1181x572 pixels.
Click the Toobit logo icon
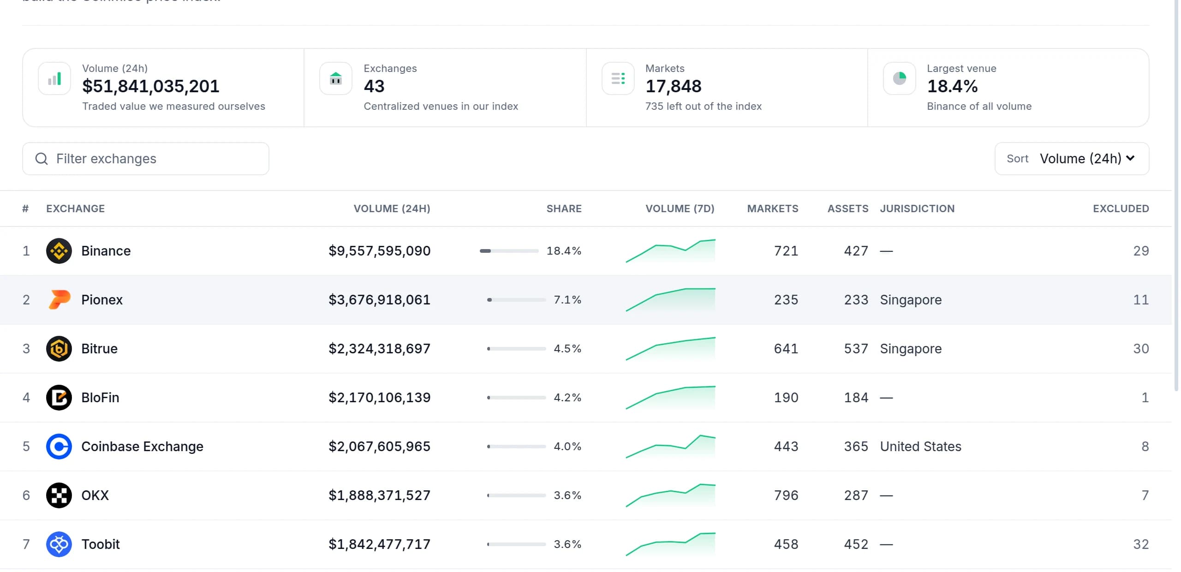[x=59, y=544]
